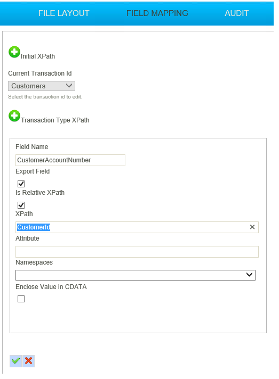The width and height of the screenshot is (279, 379).
Task: Click the Initial XPath label link
Action: pos(38,56)
